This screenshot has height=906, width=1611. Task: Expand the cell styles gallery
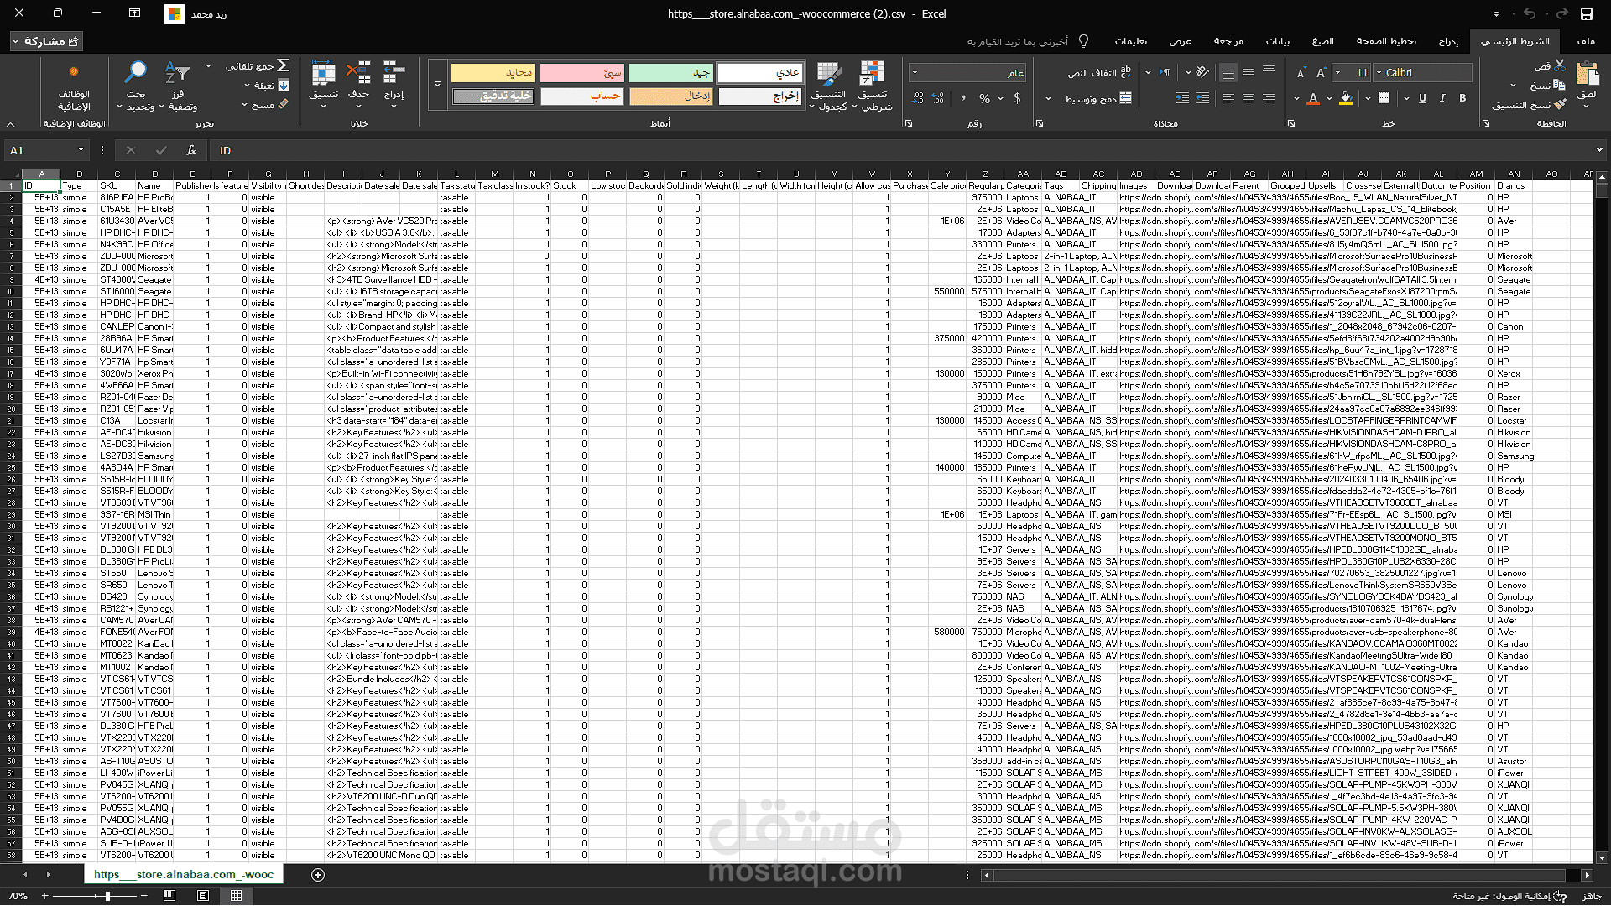(437, 85)
